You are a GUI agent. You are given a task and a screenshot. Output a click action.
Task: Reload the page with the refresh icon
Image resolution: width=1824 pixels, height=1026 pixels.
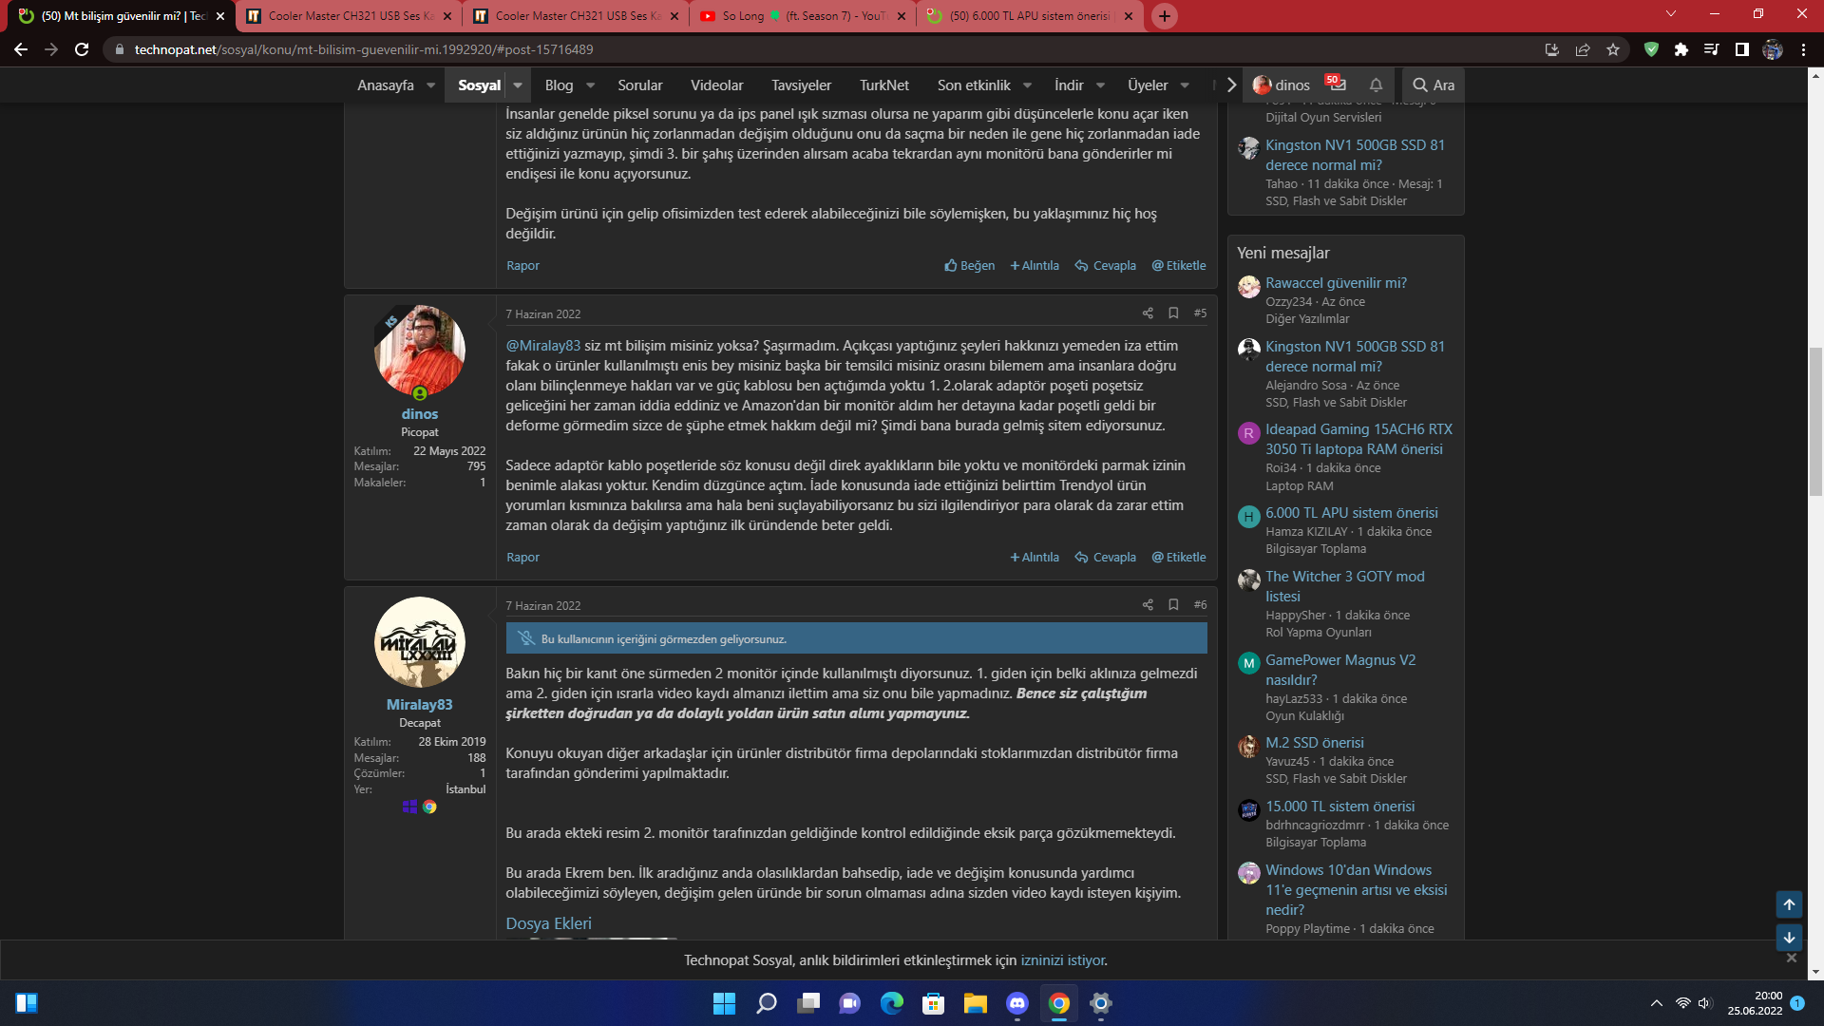coord(82,49)
